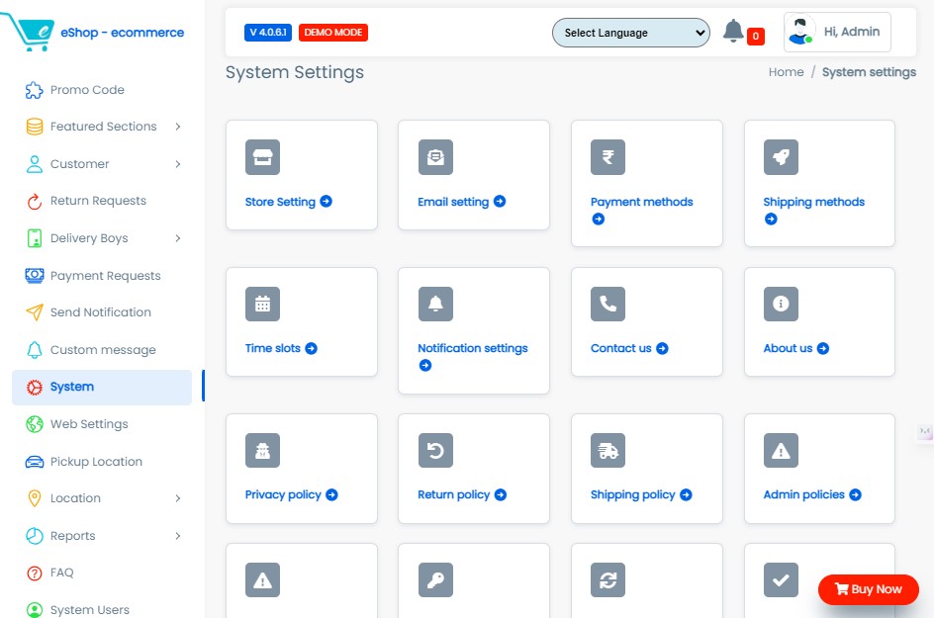The width and height of the screenshot is (934, 618).
Task: Click the Email setting envelope icon
Action: (x=435, y=157)
